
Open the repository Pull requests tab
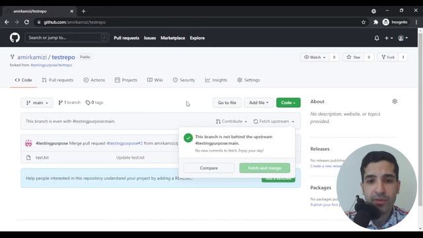(58, 80)
